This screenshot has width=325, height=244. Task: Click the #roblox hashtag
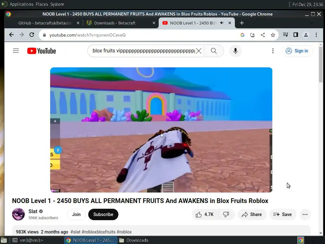click(124, 232)
